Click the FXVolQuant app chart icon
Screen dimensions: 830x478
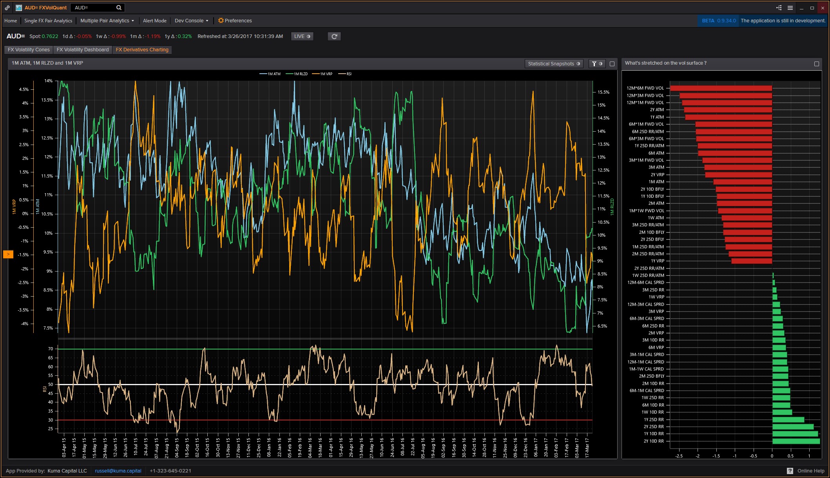pyautogui.click(x=18, y=7)
